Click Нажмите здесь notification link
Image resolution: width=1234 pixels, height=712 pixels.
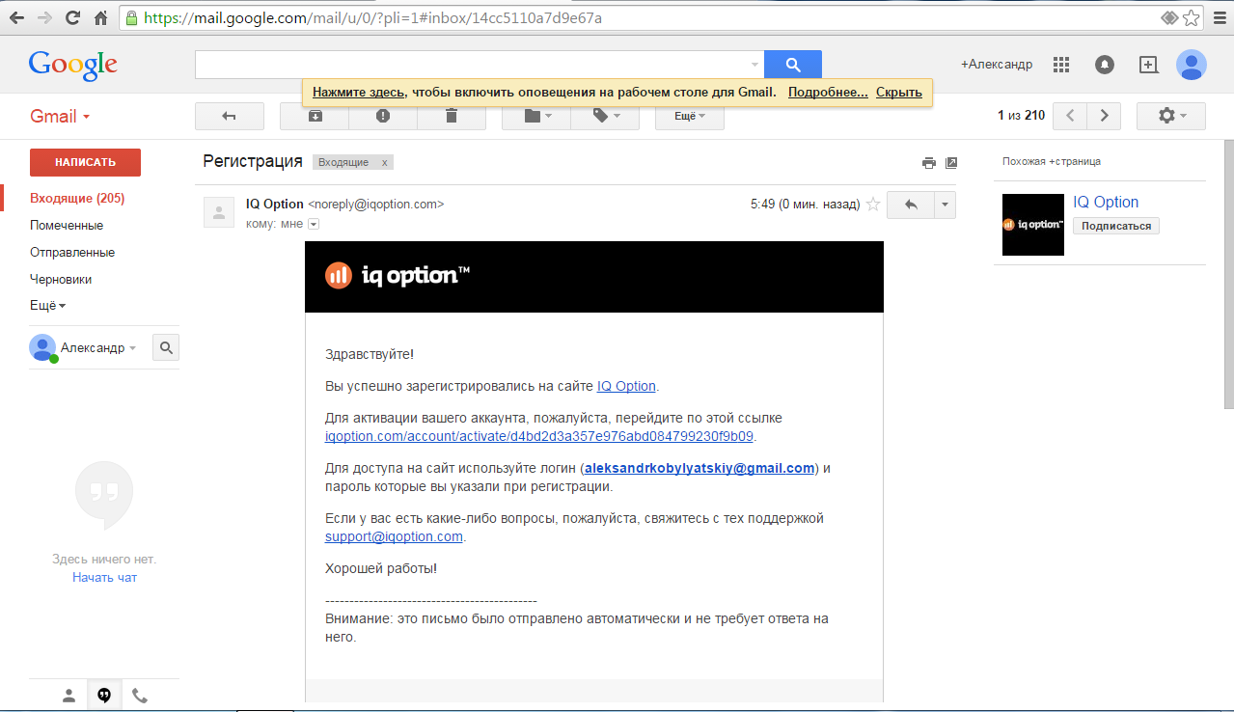pos(359,93)
